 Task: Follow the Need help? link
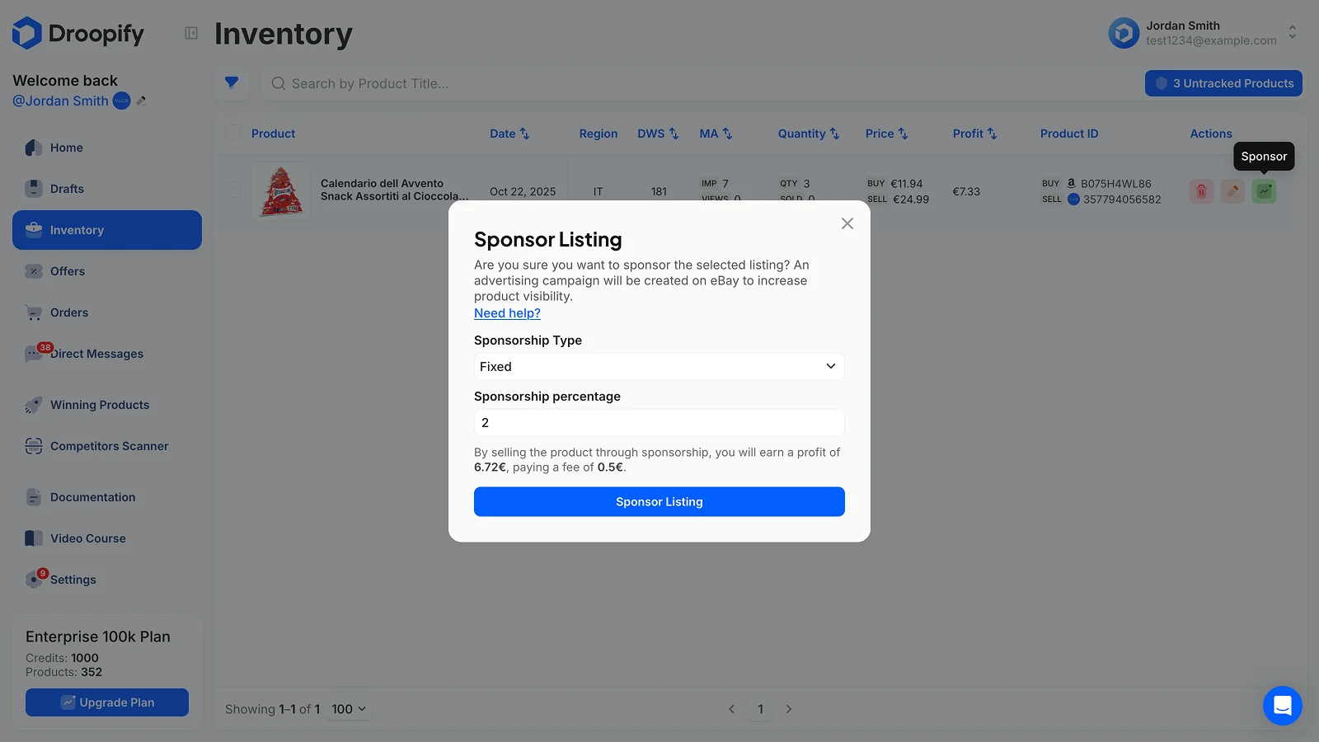pyautogui.click(x=507, y=313)
